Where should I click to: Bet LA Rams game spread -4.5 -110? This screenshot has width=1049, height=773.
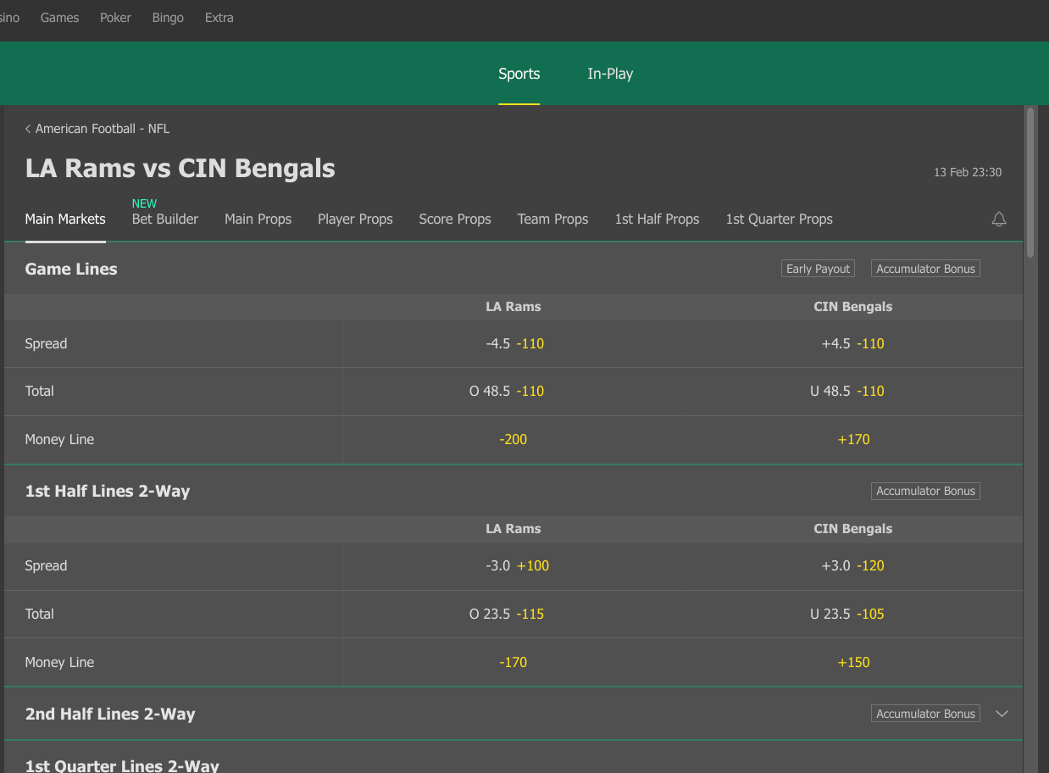point(513,343)
